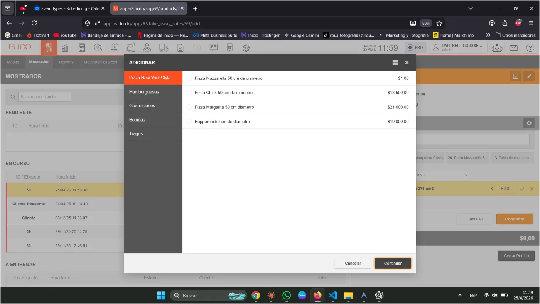
Task: Click the Cerrar Pedido button
Action: 516,256
